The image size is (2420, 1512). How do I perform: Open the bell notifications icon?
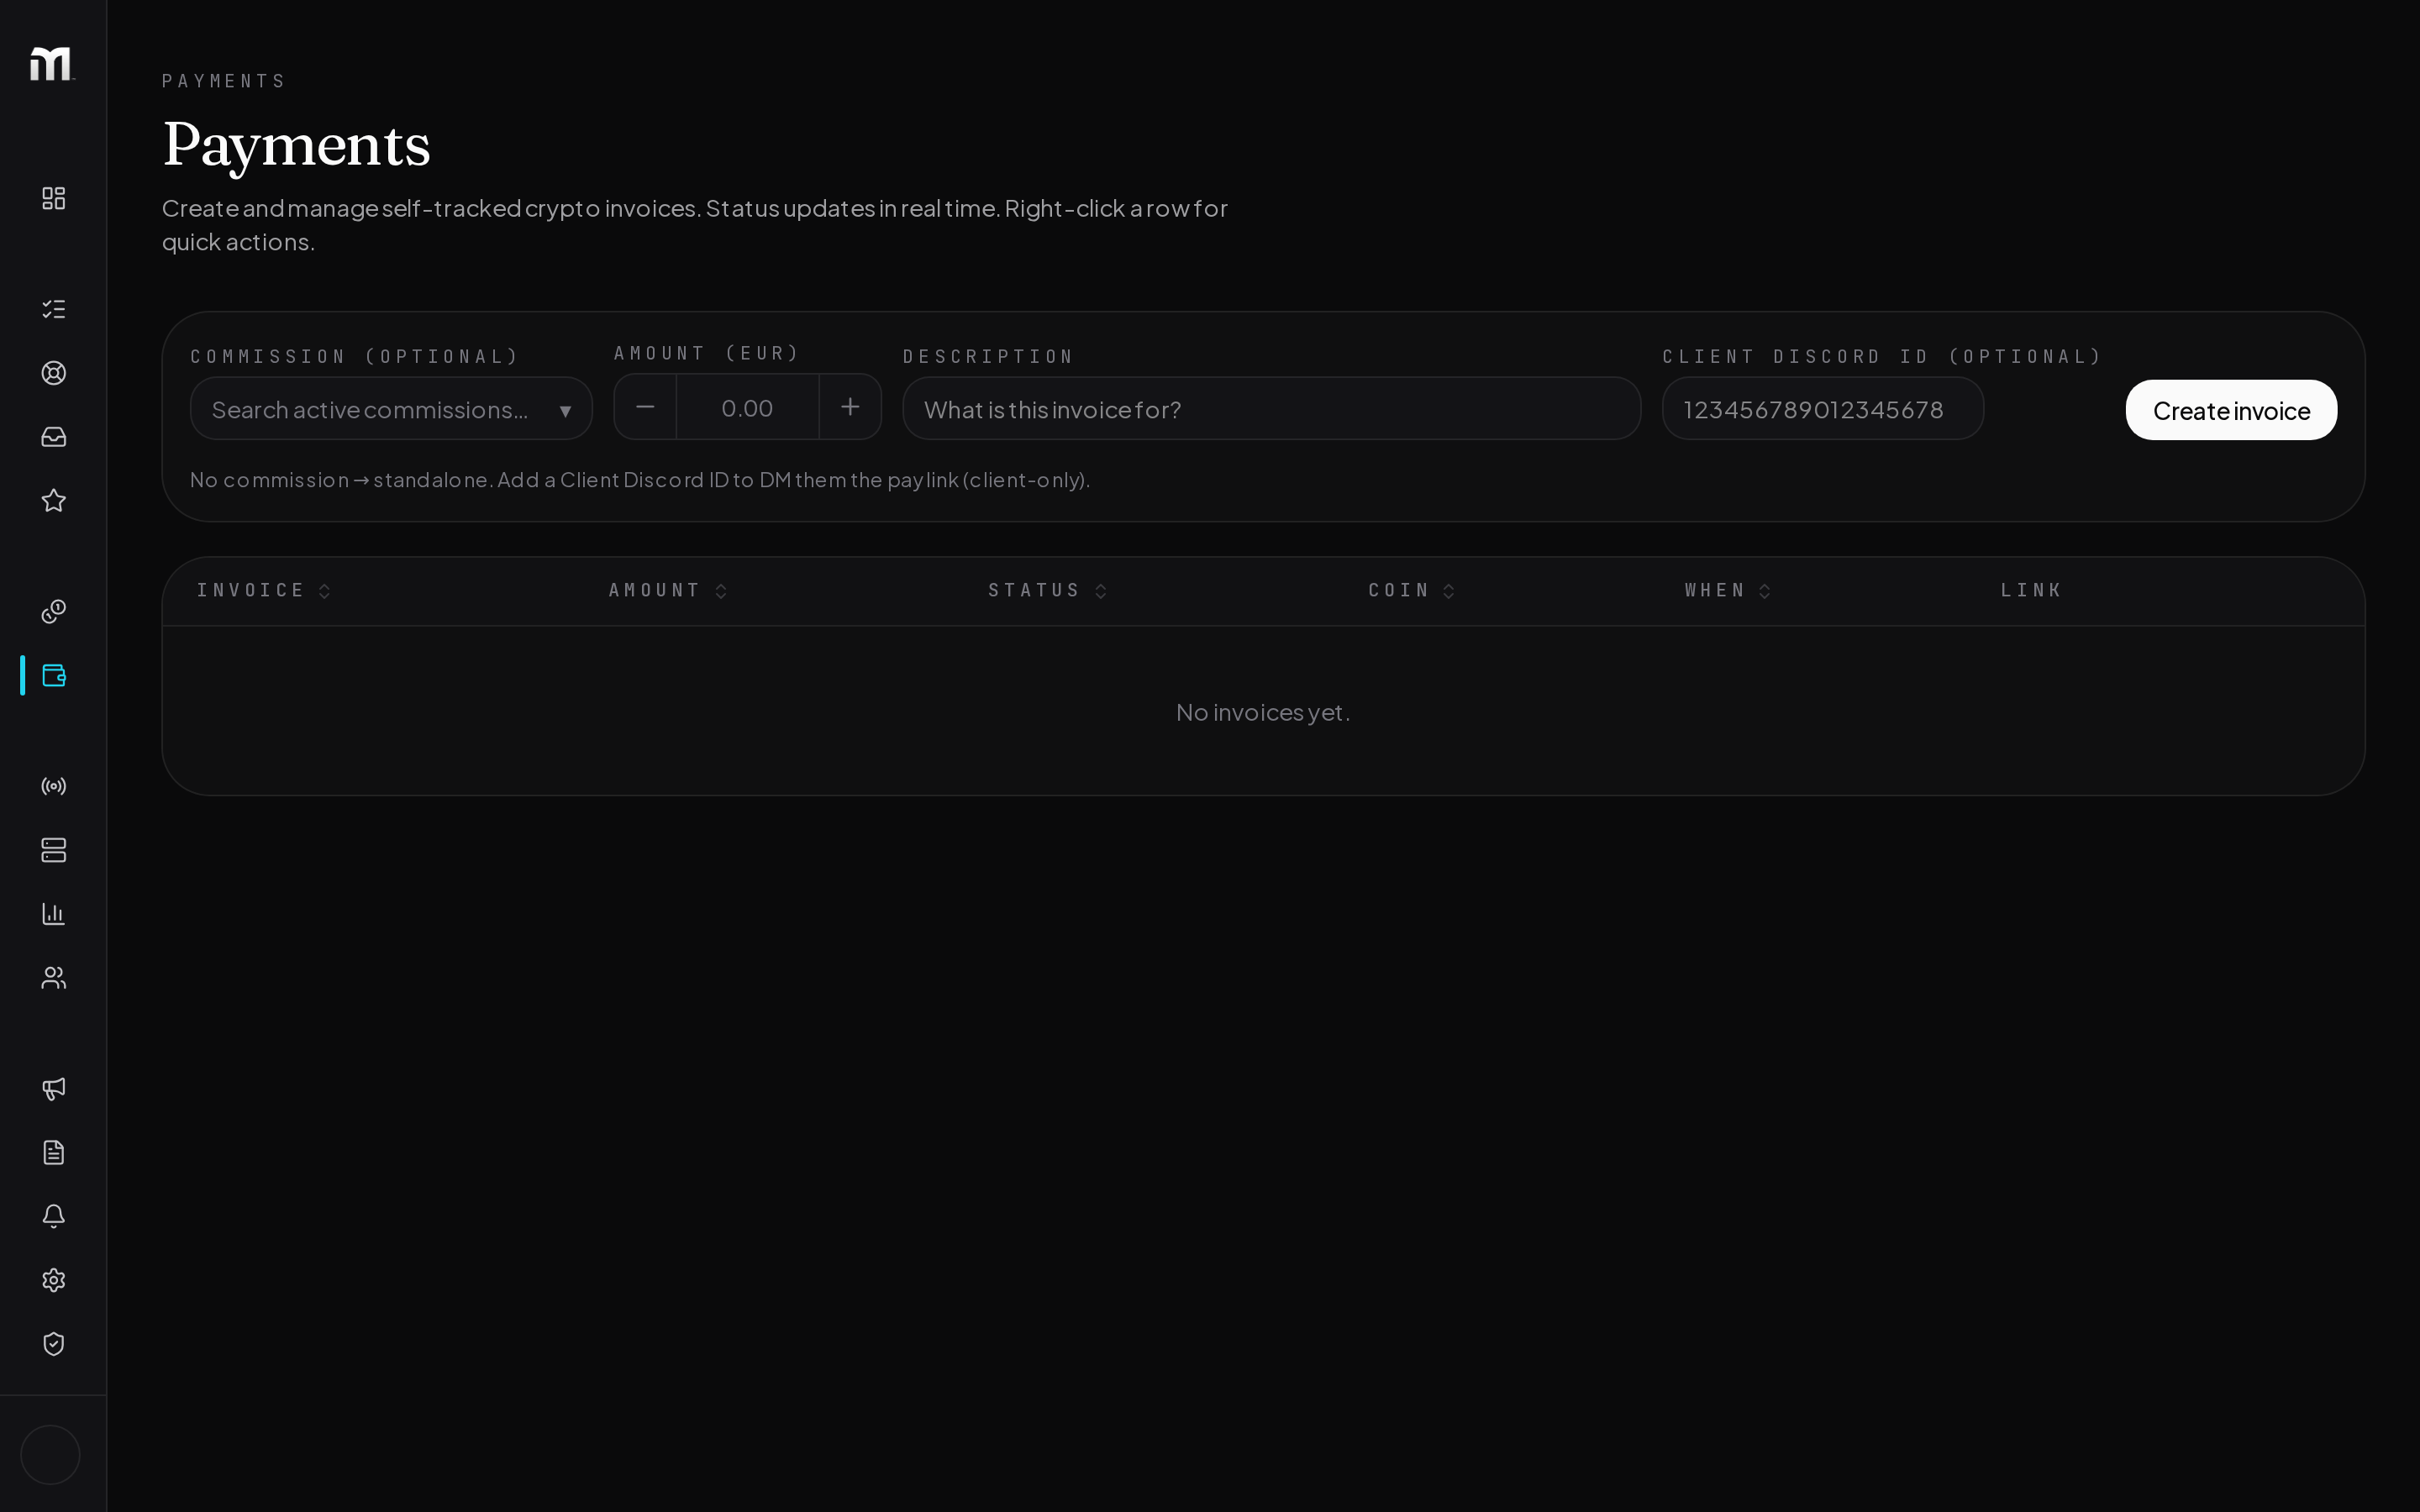(x=54, y=1216)
